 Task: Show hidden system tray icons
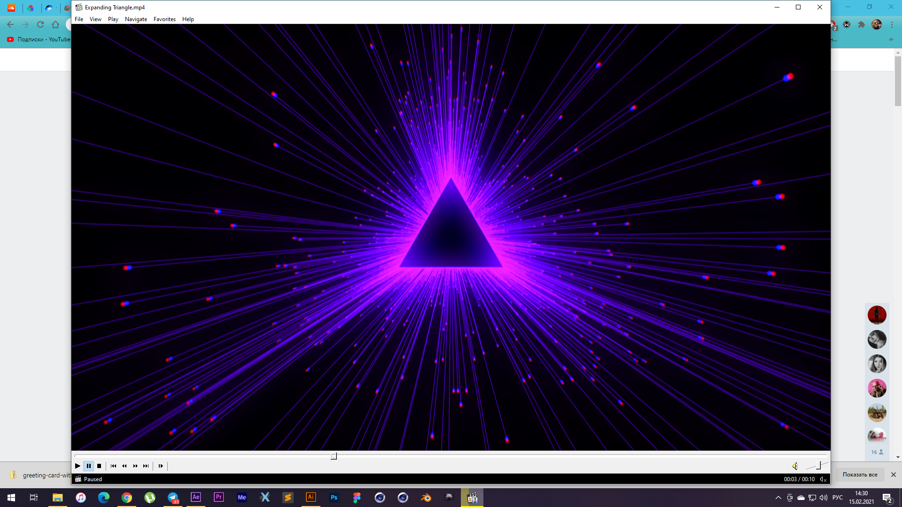[778, 498]
